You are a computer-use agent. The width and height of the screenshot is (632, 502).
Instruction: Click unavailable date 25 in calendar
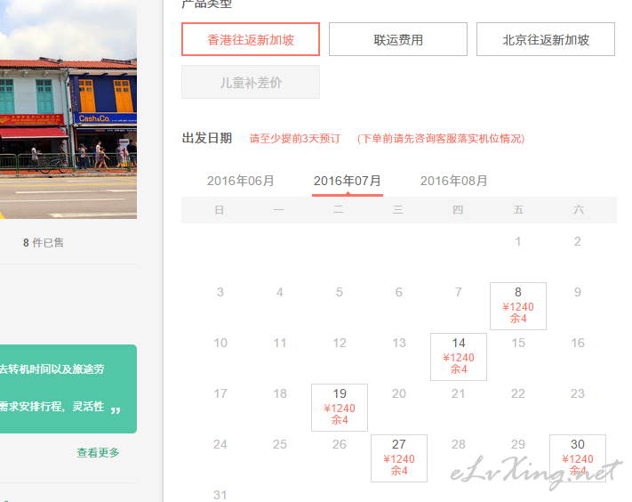280,444
